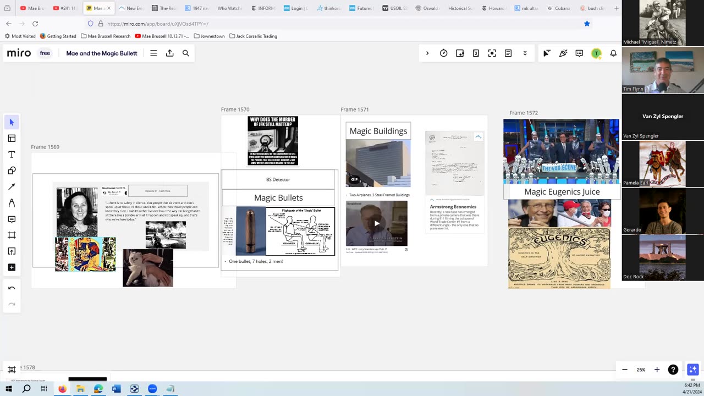The image size is (704, 396).
Task: Select the comment tool in sidebar
Action: (x=12, y=219)
